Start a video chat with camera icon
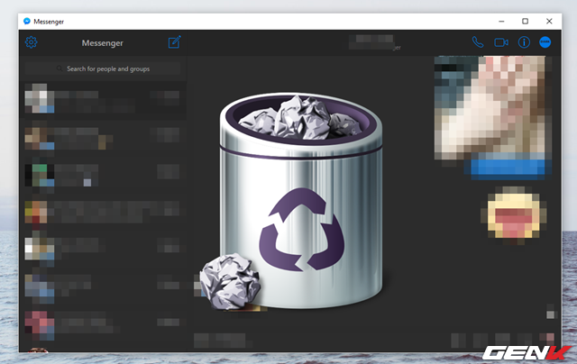 click(501, 42)
